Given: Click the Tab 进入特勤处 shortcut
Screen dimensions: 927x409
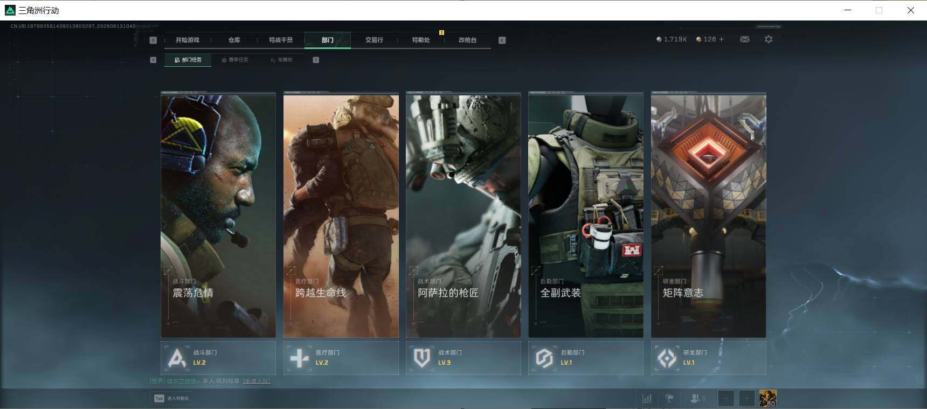Looking at the screenshot, I should point(171,398).
